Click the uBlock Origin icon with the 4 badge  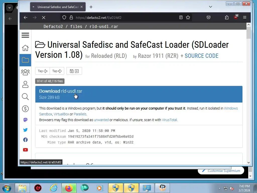click(236, 17)
